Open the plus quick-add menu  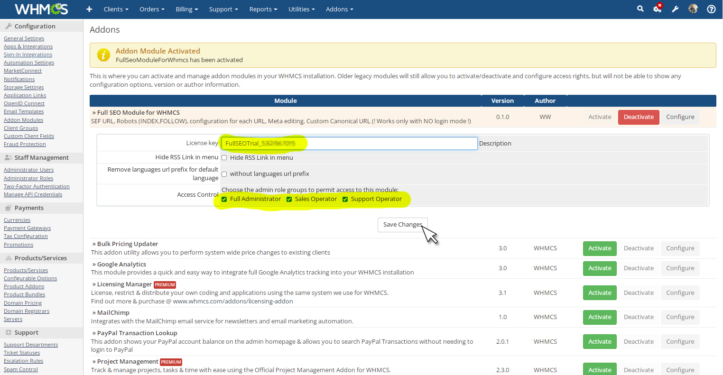(x=89, y=9)
